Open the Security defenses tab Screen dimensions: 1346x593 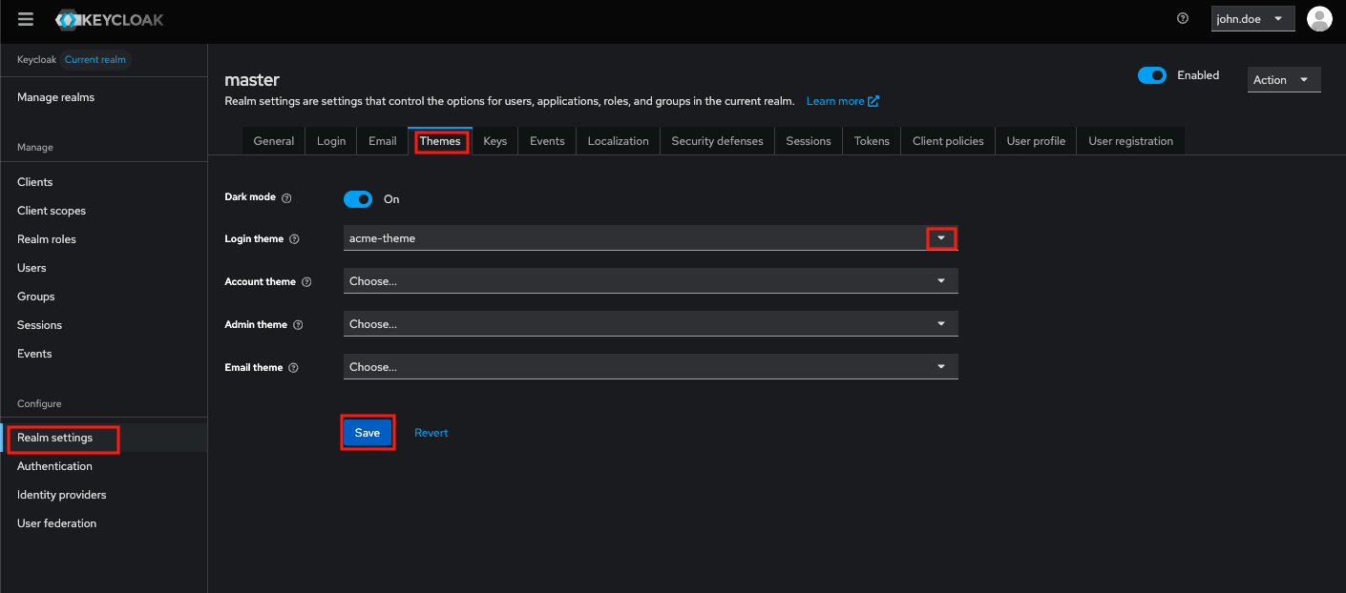[717, 140]
